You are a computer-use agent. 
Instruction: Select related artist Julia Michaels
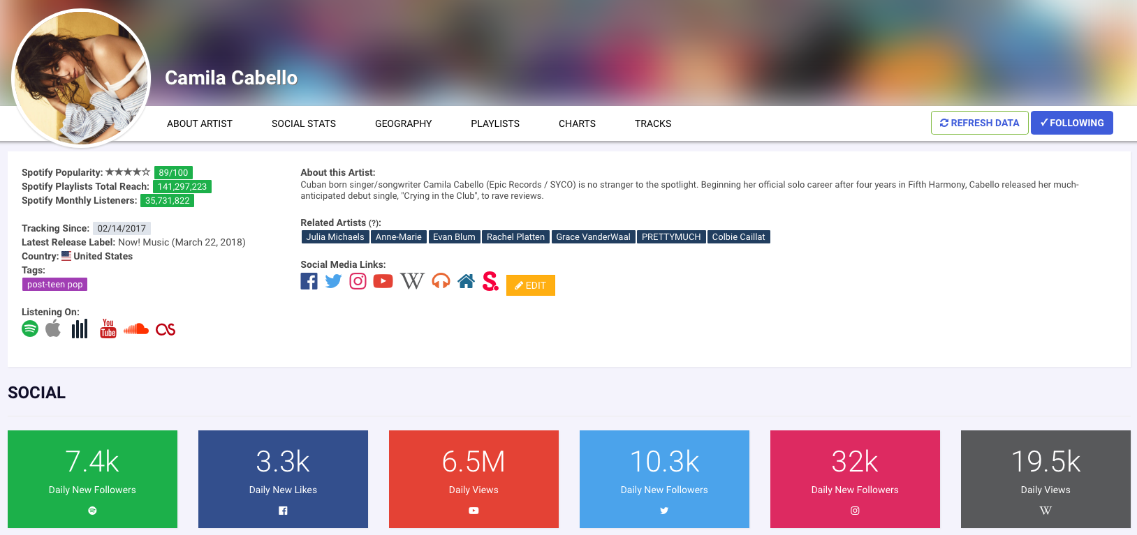[x=335, y=237]
